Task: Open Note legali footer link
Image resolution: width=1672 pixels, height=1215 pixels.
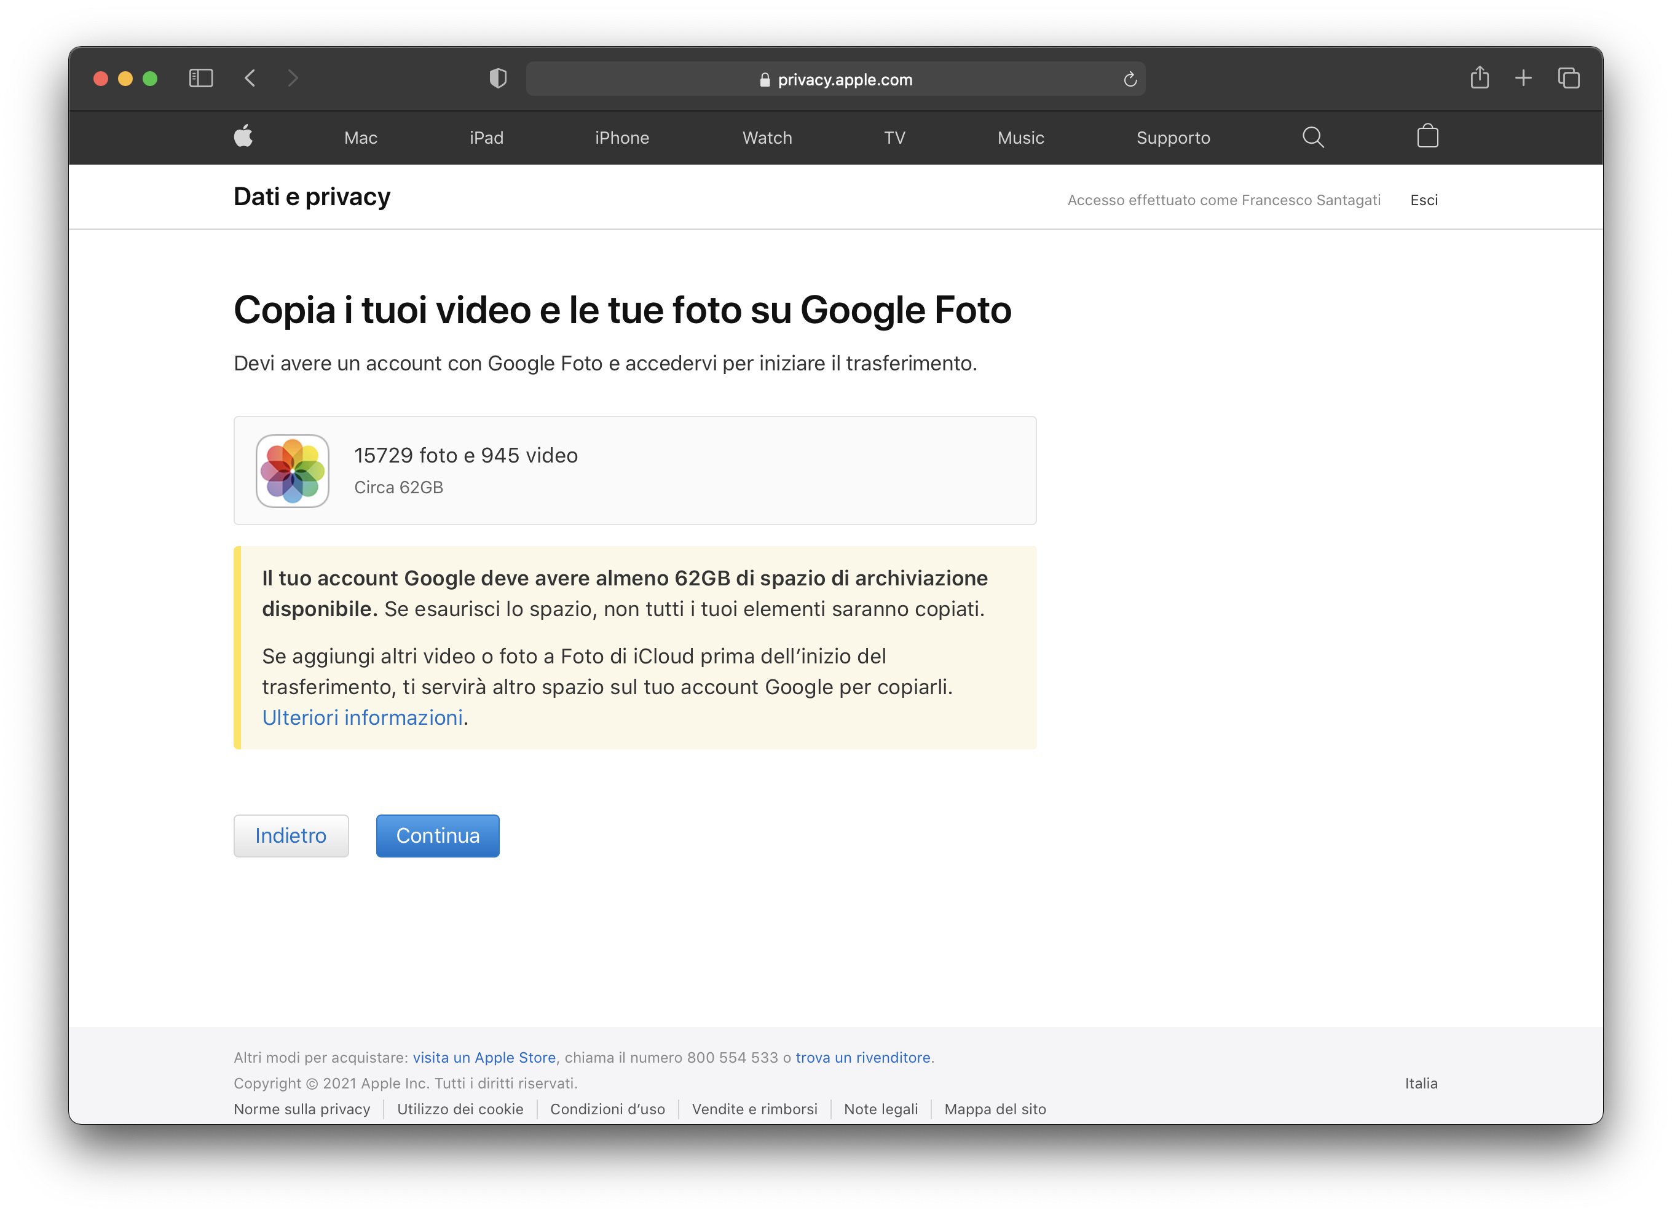Action: (x=881, y=1109)
